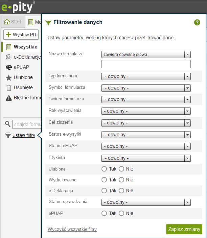Click the green help question mark icon
This screenshot has width=207, height=238.
(197, 23)
